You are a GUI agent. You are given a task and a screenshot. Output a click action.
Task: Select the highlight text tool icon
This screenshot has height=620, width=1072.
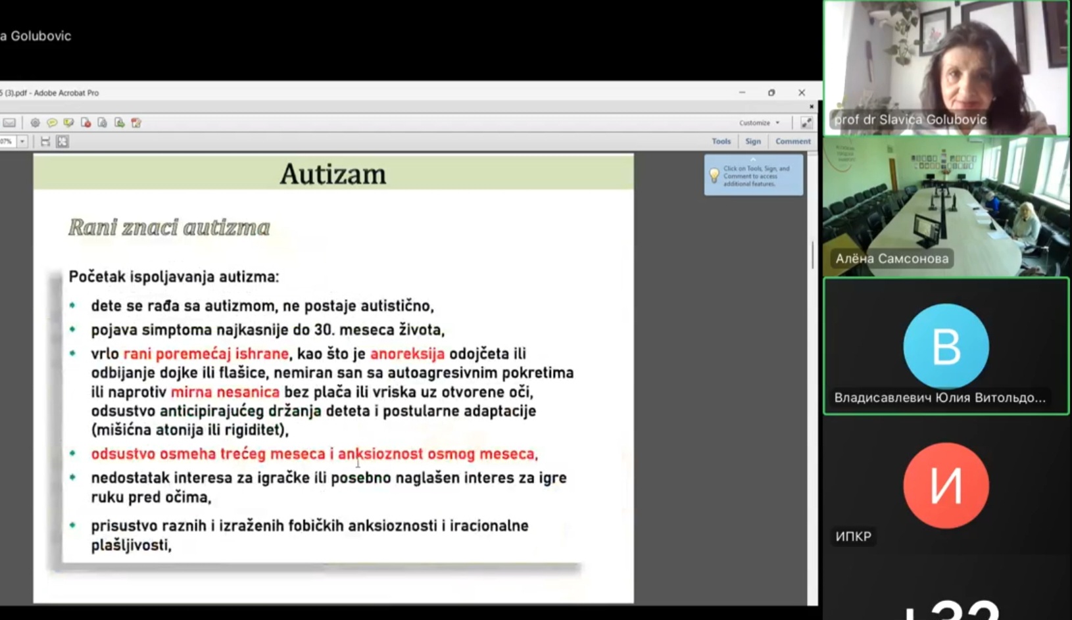[68, 123]
